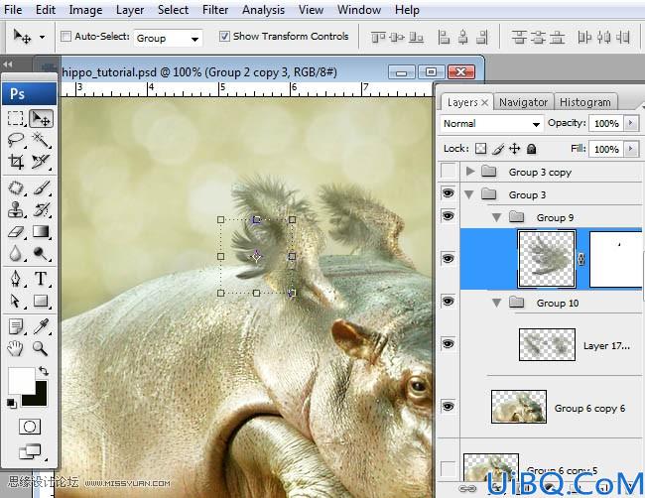
Task: Click the Ps logo button in toolbox
Action: pos(30,94)
